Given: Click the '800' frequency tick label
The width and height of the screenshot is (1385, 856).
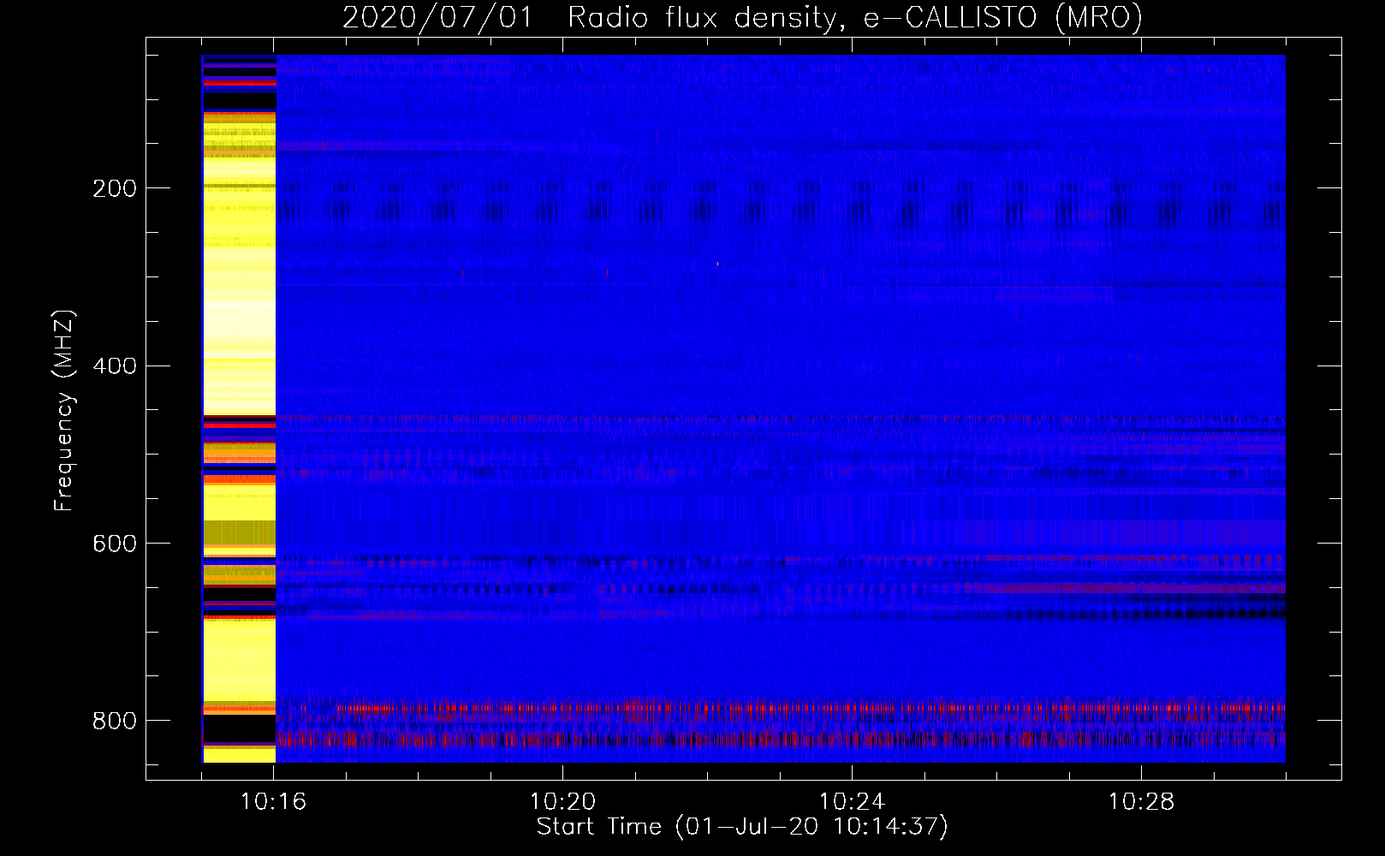Looking at the screenshot, I should (x=114, y=722).
